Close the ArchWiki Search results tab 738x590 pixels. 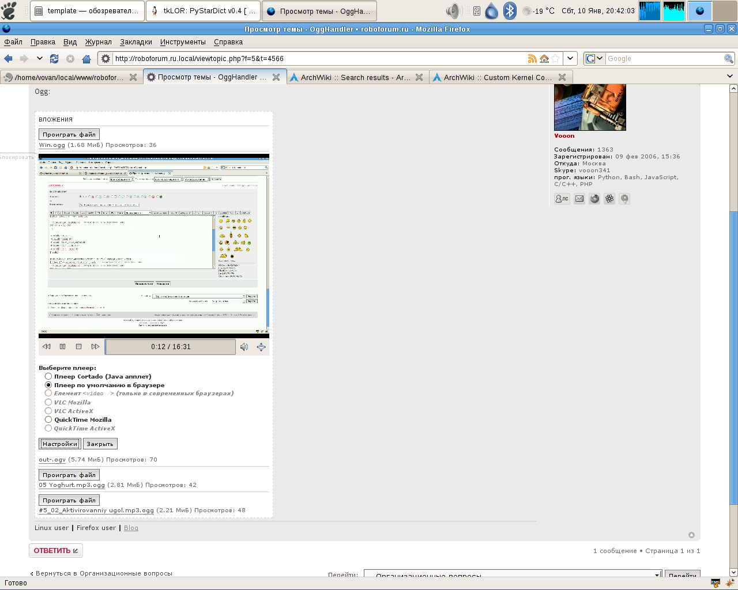click(419, 77)
